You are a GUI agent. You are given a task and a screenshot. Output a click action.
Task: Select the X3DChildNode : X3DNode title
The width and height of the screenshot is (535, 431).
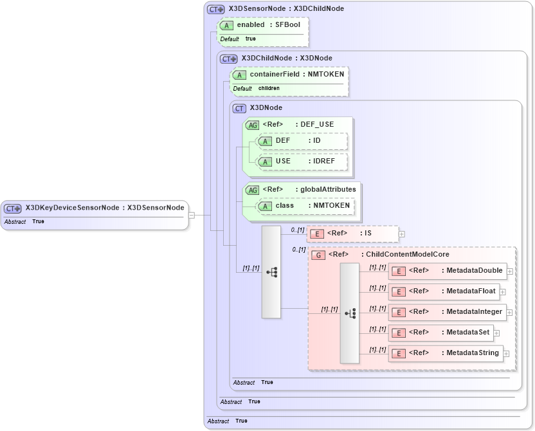tap(287, 58)
